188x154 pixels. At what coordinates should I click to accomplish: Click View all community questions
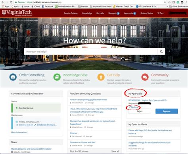115,151
